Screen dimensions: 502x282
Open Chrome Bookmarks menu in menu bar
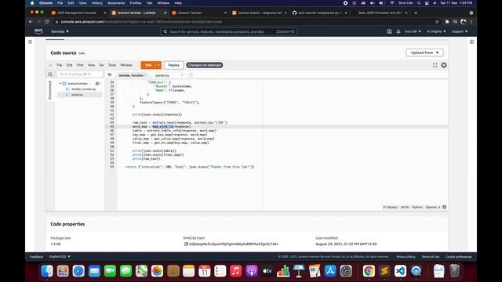116,3
